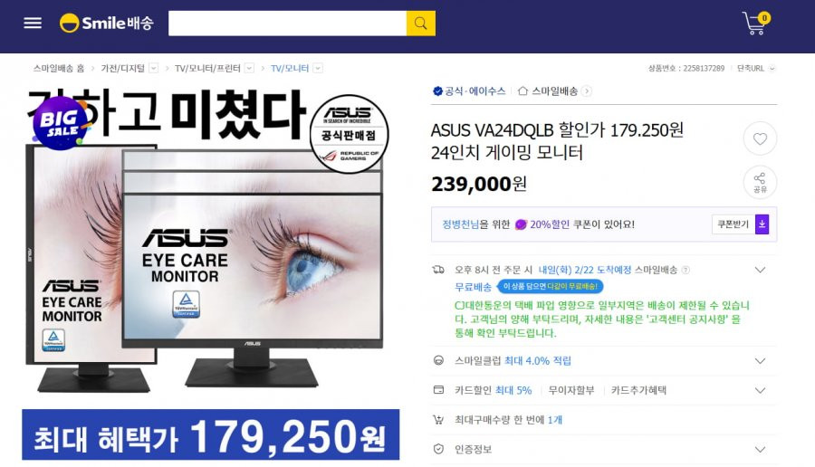
Task: Click the share 공유 icon
Action: [x=760, y=182]
